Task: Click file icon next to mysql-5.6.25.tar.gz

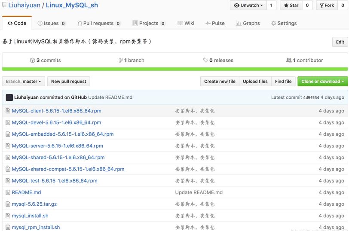Action: click(8, 204)
